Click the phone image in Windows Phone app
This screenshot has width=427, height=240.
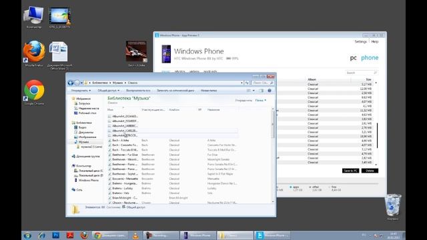[x=166, y=54]
